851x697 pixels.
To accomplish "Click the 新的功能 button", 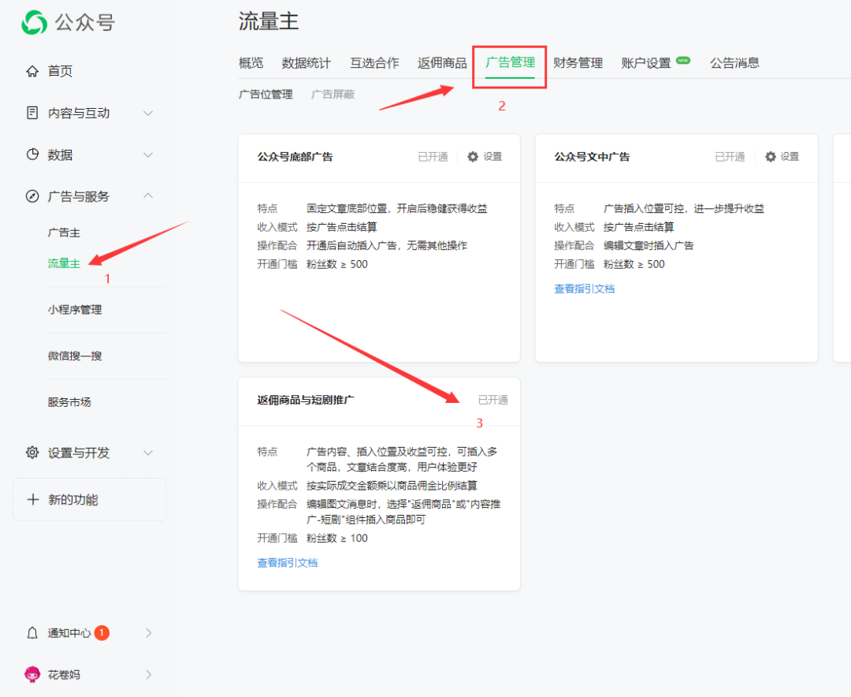I will click(x=90, y=499).
